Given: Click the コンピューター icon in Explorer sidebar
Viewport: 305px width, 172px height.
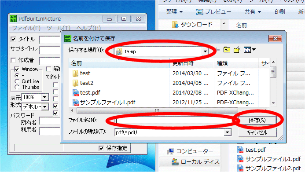Looking at the screenshot, I should click(171, 151).
